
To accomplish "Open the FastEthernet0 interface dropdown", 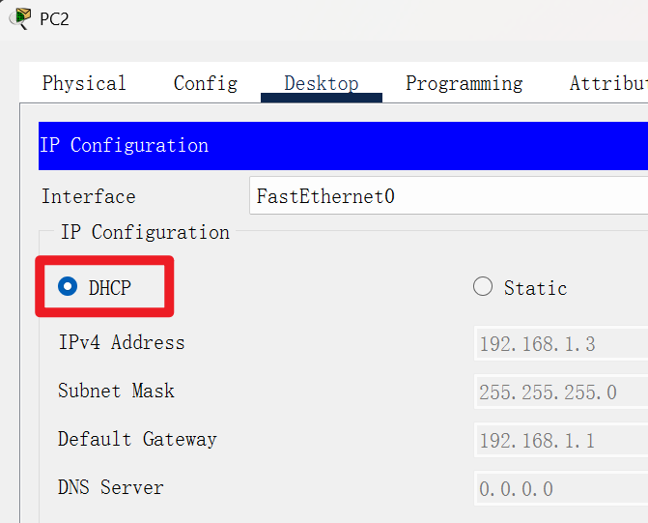I will pyautogui.click(x=448, y=195).
